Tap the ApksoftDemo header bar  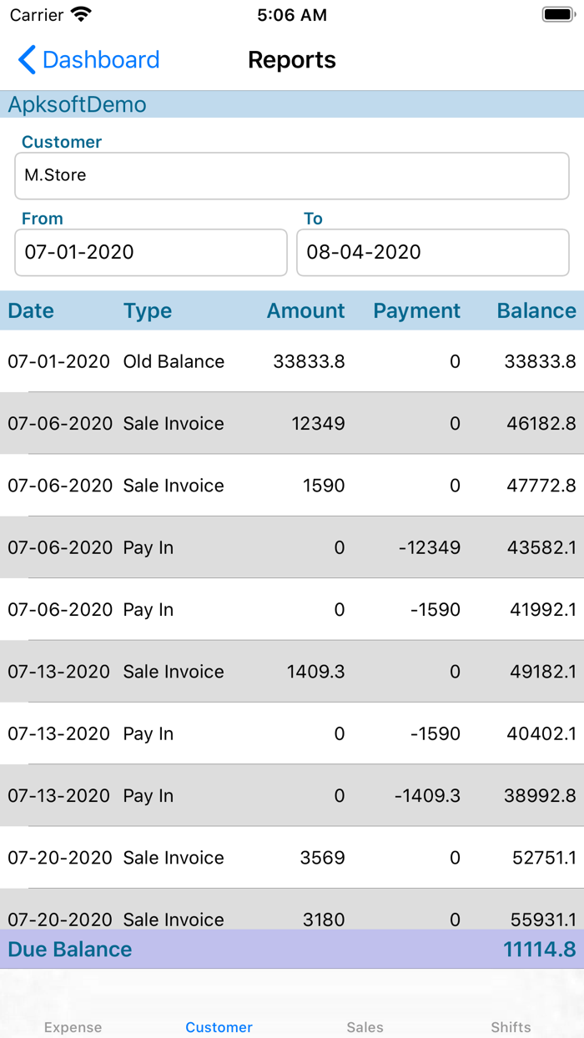tap(78, 104)
